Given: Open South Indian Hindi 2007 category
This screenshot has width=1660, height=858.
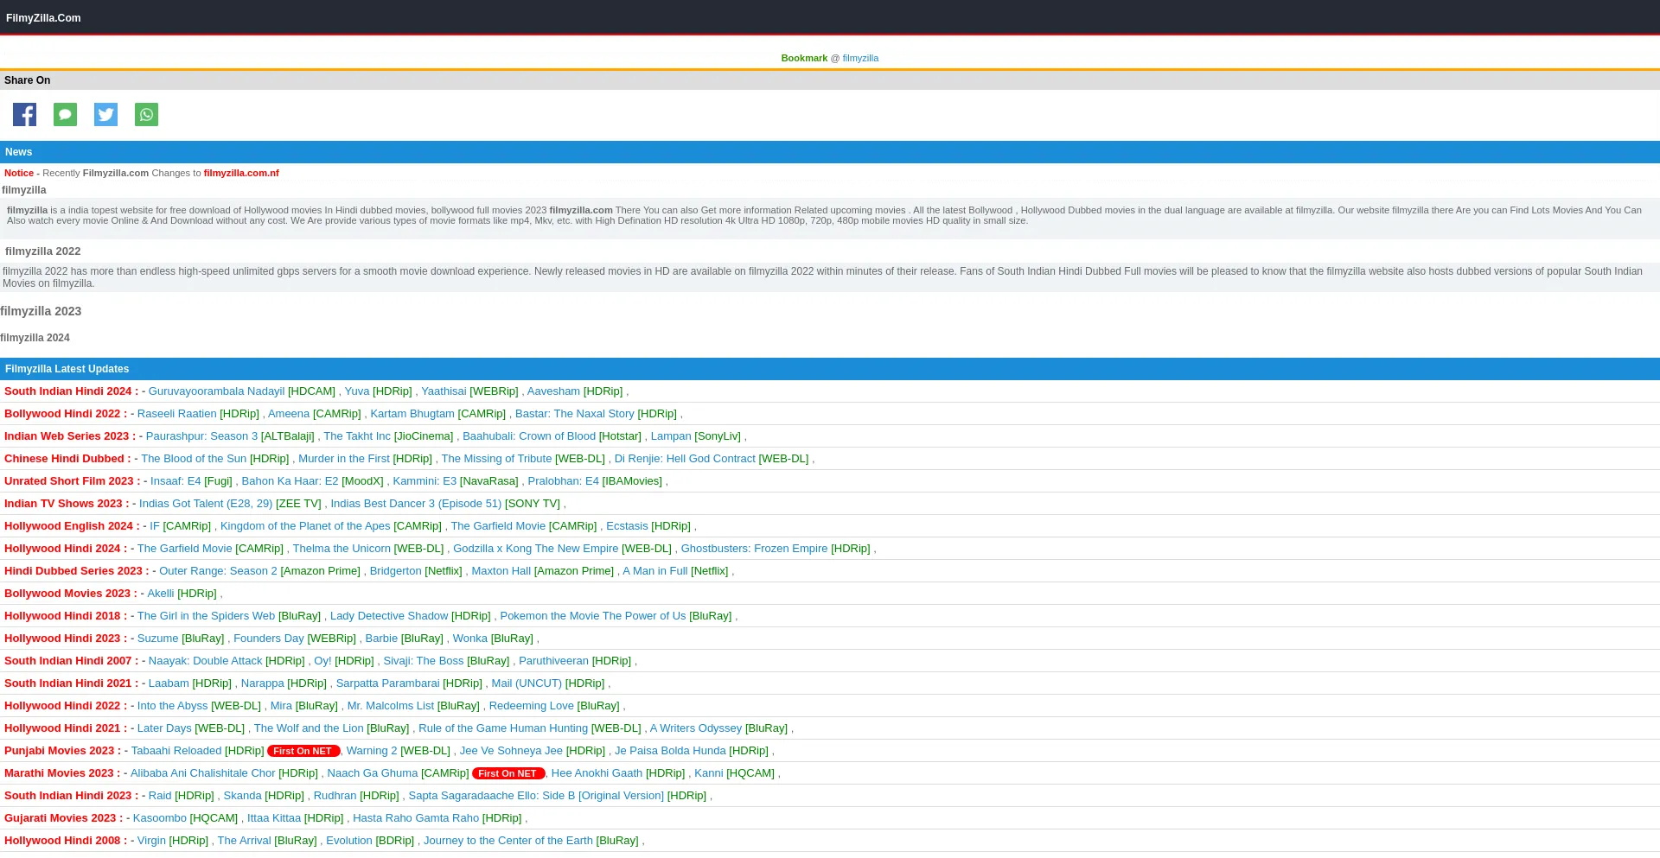Looking at the screenshot, I should tap(68, 661).
